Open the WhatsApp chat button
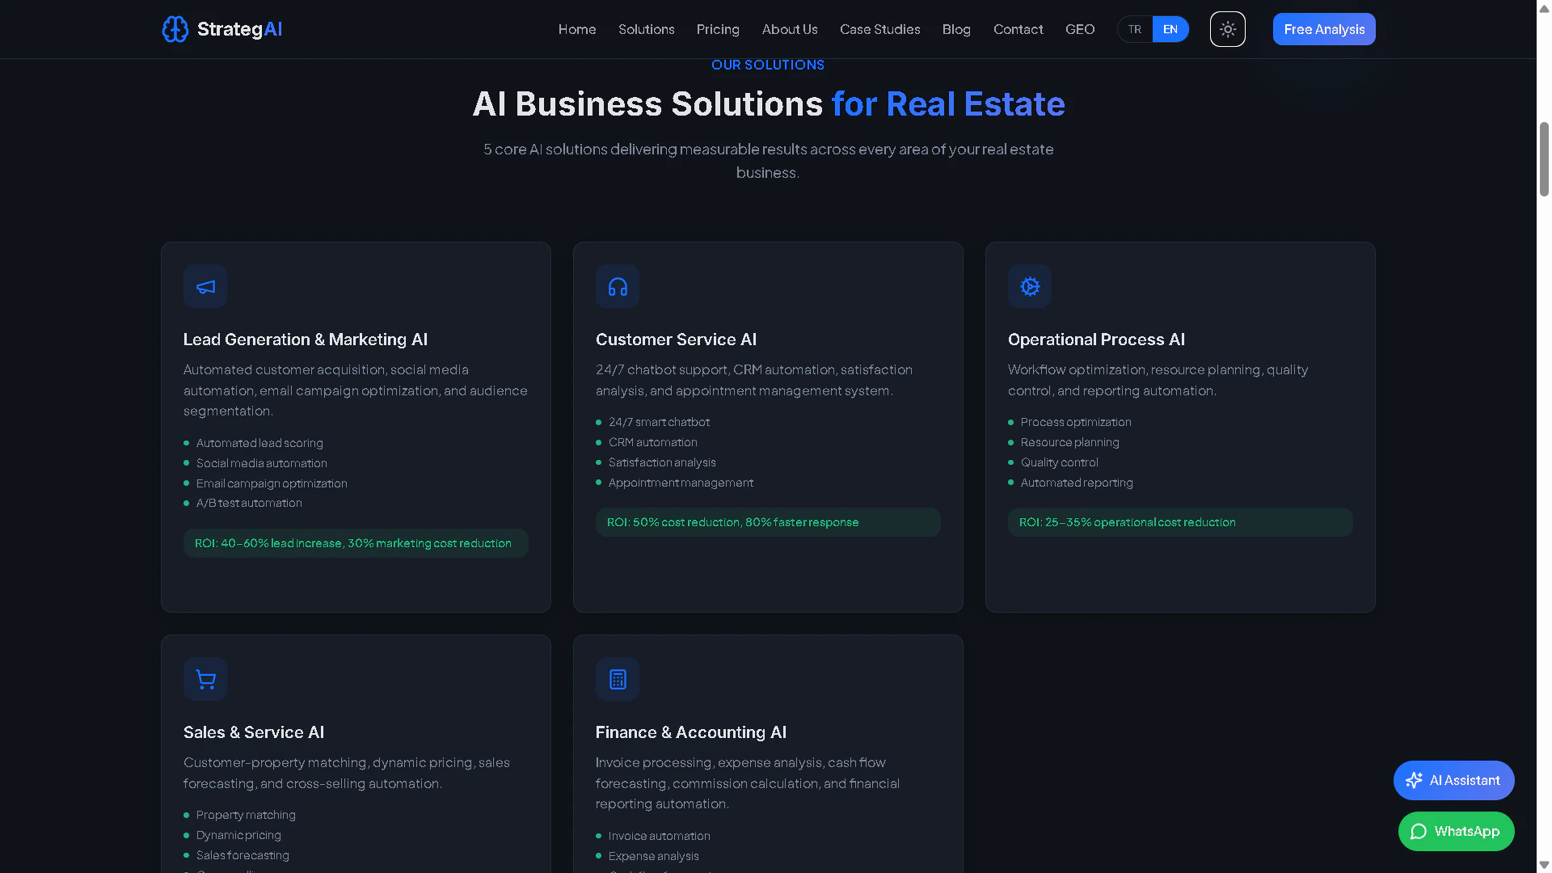 [1456, 831]
